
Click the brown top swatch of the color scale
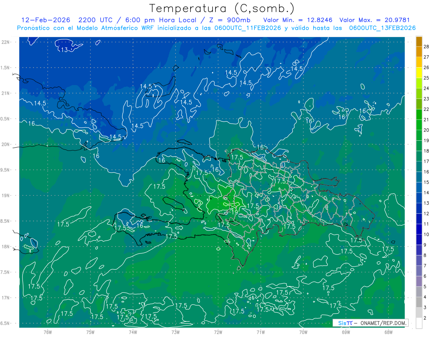click(x=419, y=41)
